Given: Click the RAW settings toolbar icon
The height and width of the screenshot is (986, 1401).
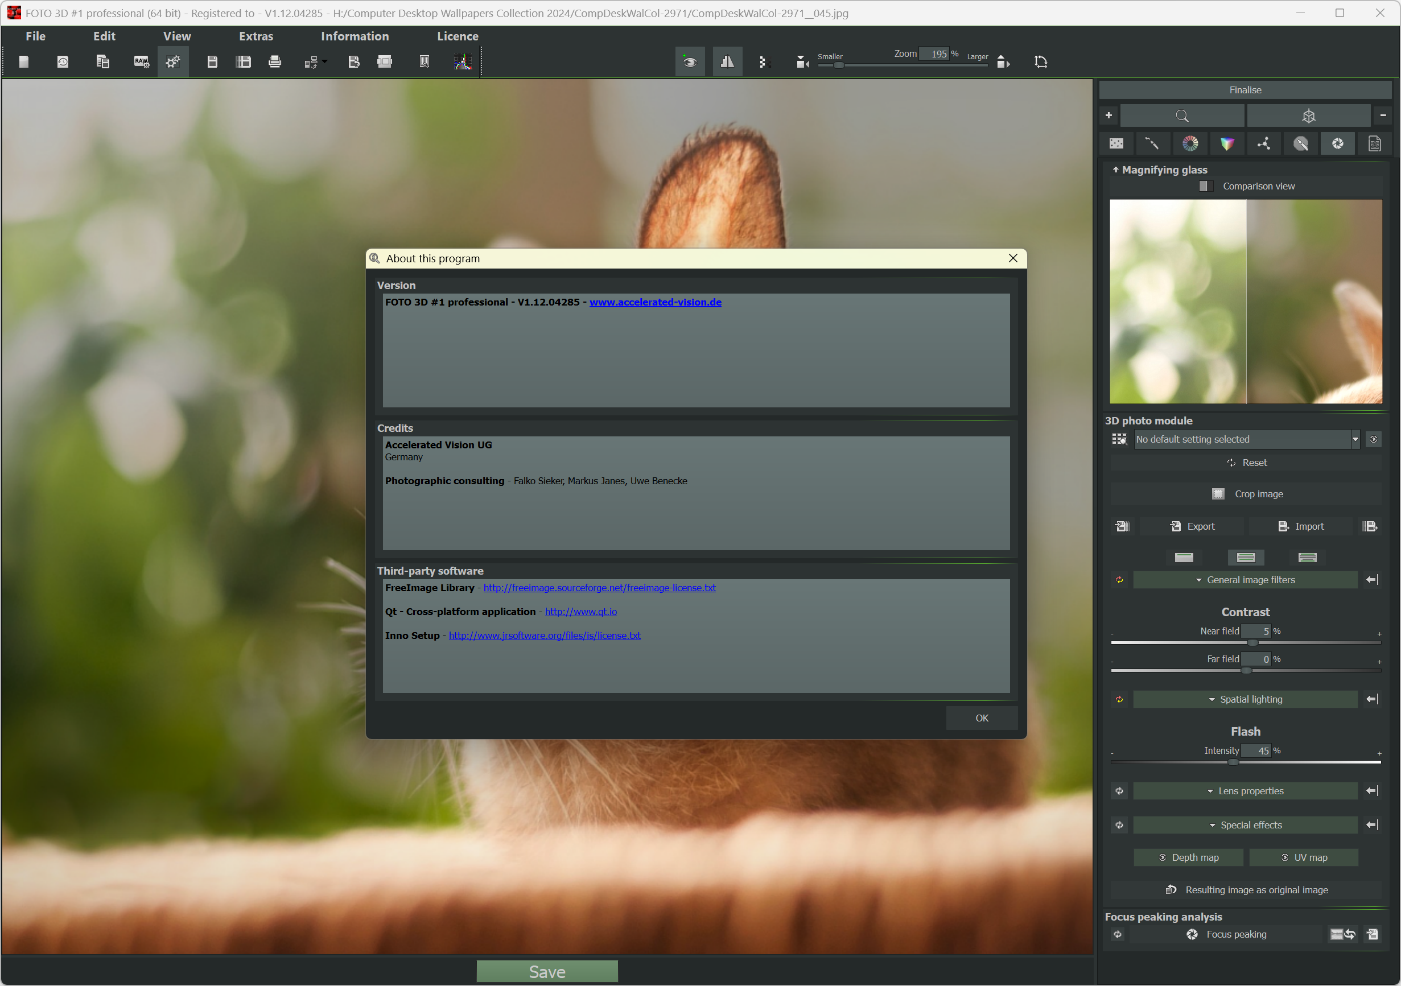Looking at the screenshot, I should coord(141,61).
